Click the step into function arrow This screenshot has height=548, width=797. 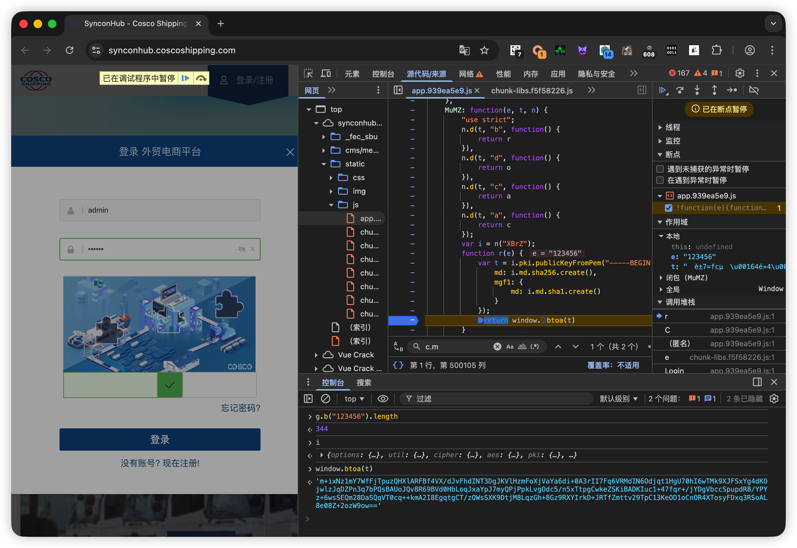(x=697, y=90)
